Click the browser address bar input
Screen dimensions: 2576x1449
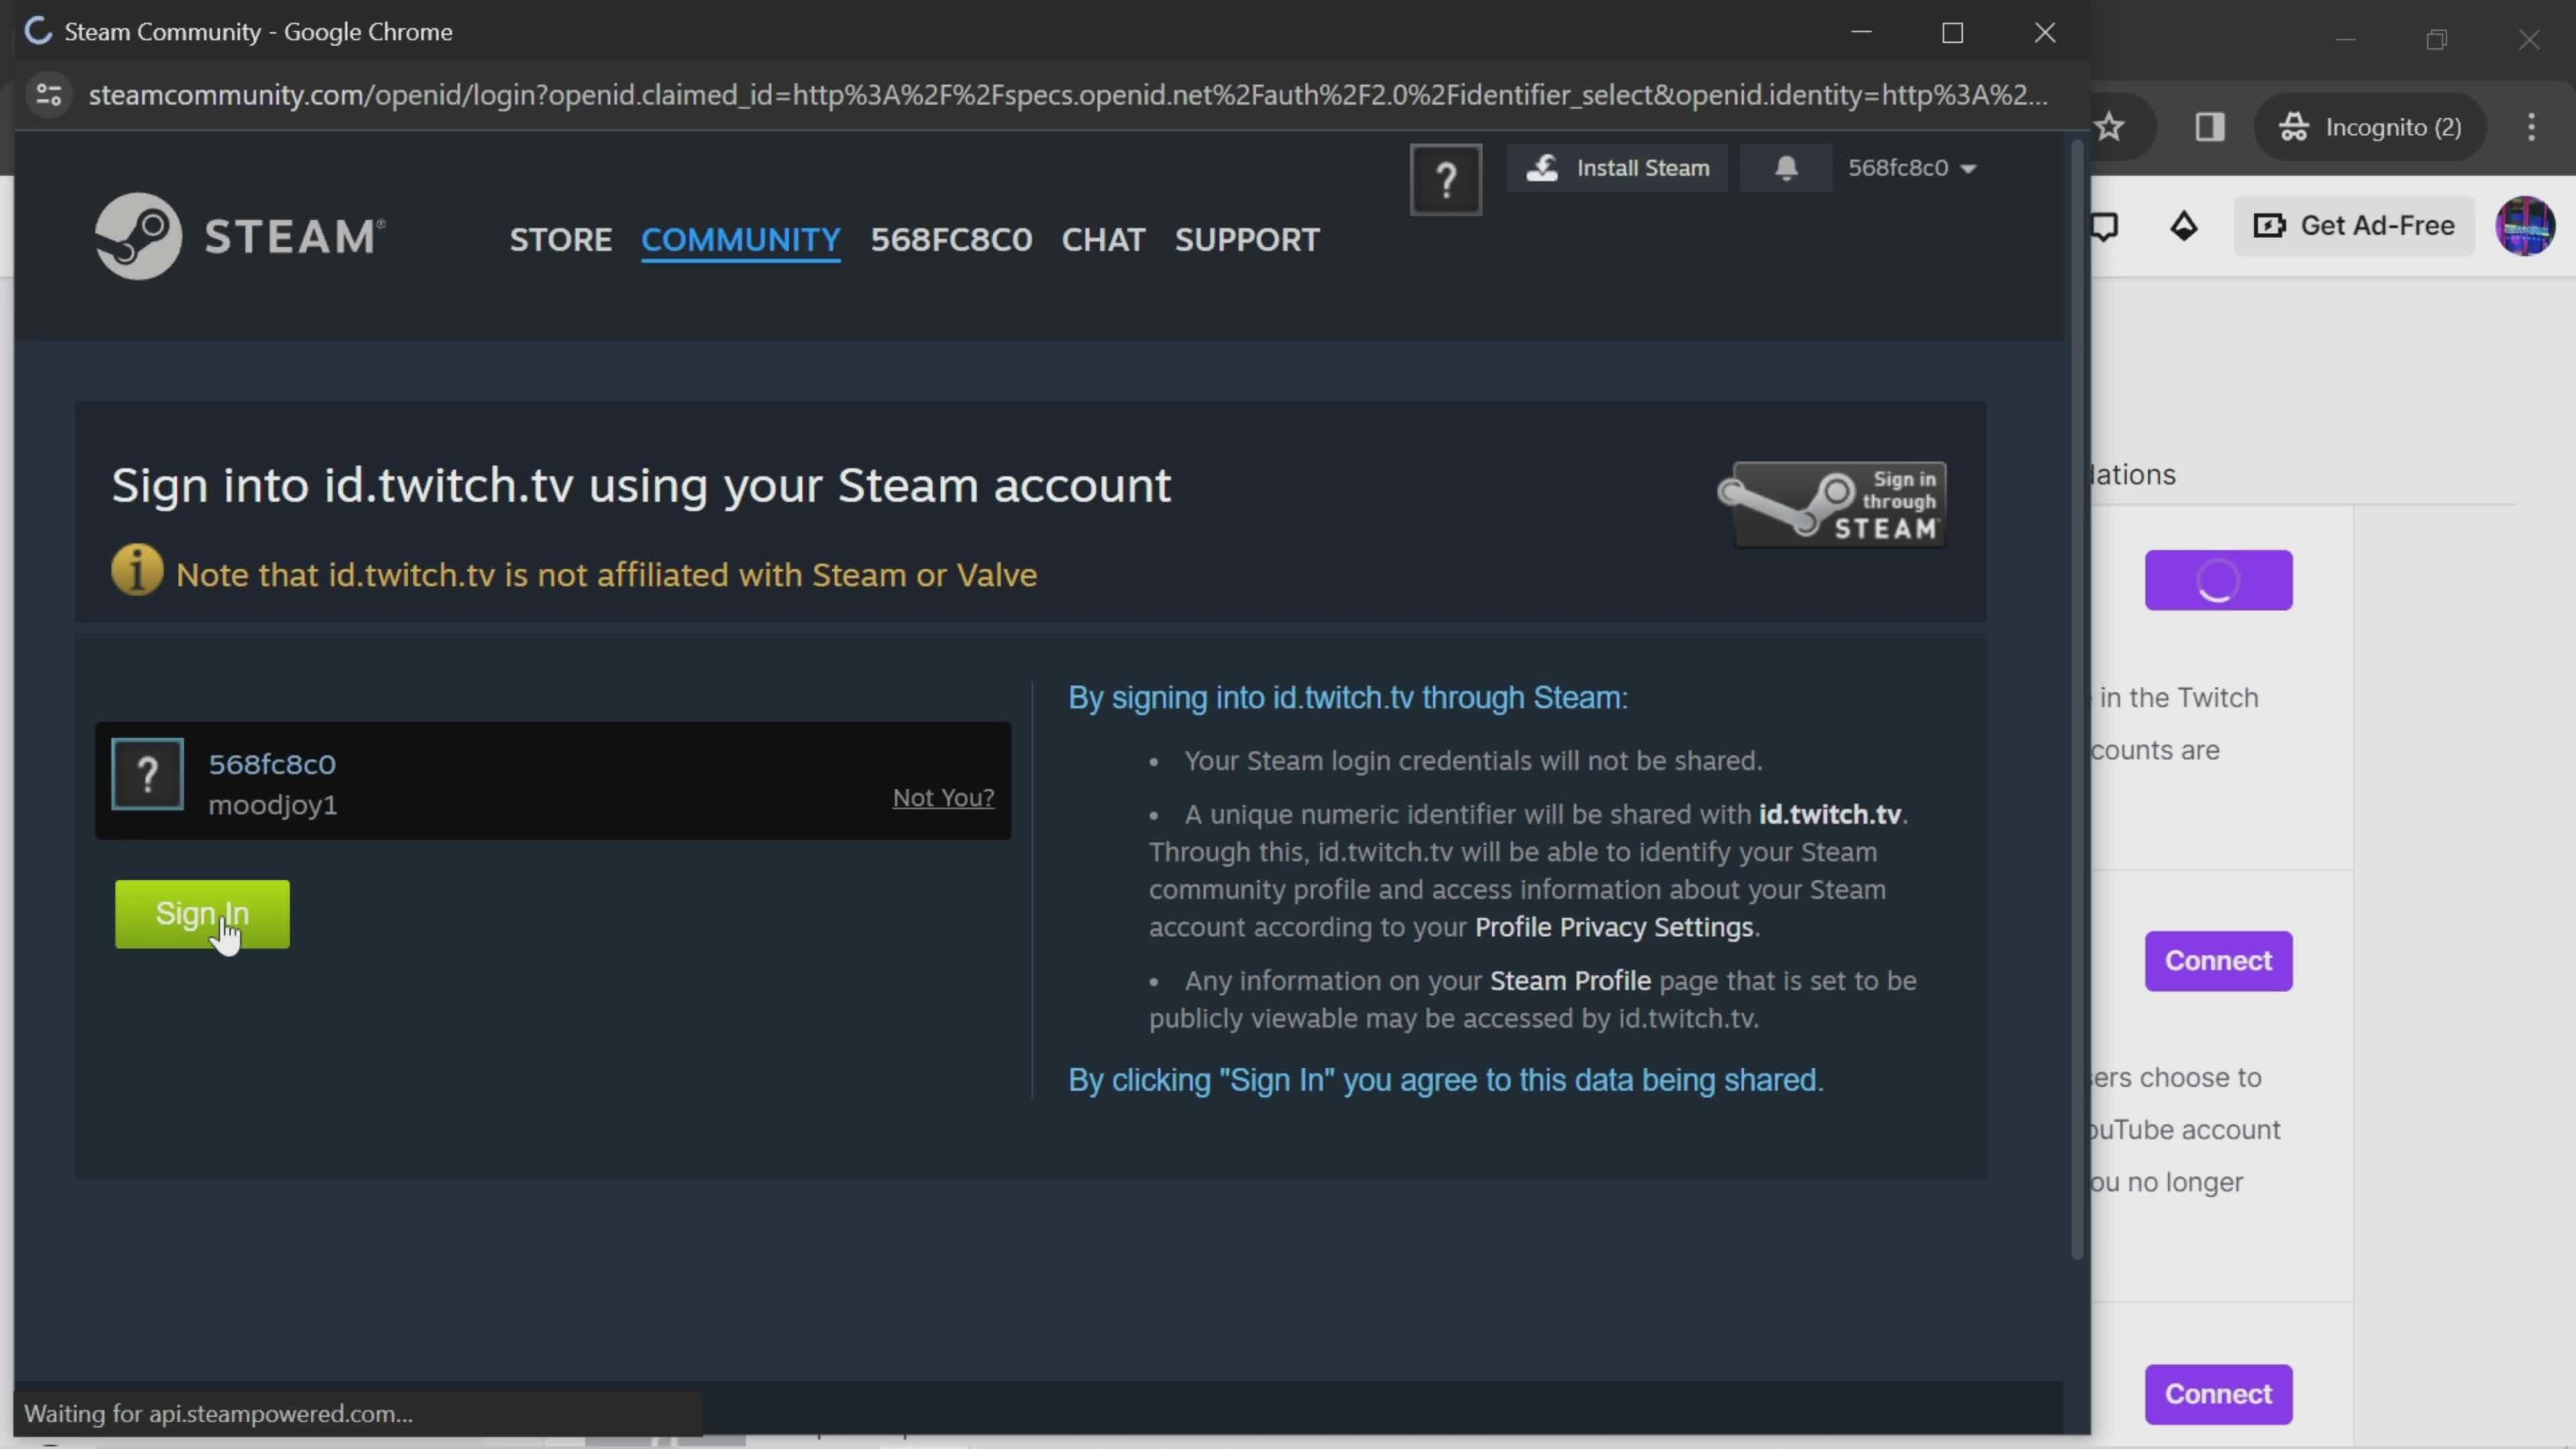[x=1061, y=94]
